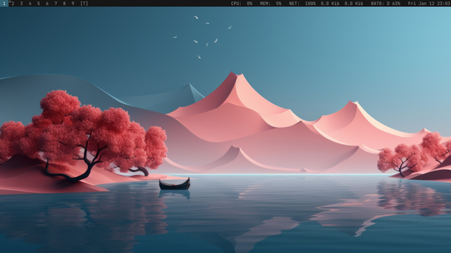Switch to workspace 1 tag
This screenshot has height=253, width=451.
[4, 4]
